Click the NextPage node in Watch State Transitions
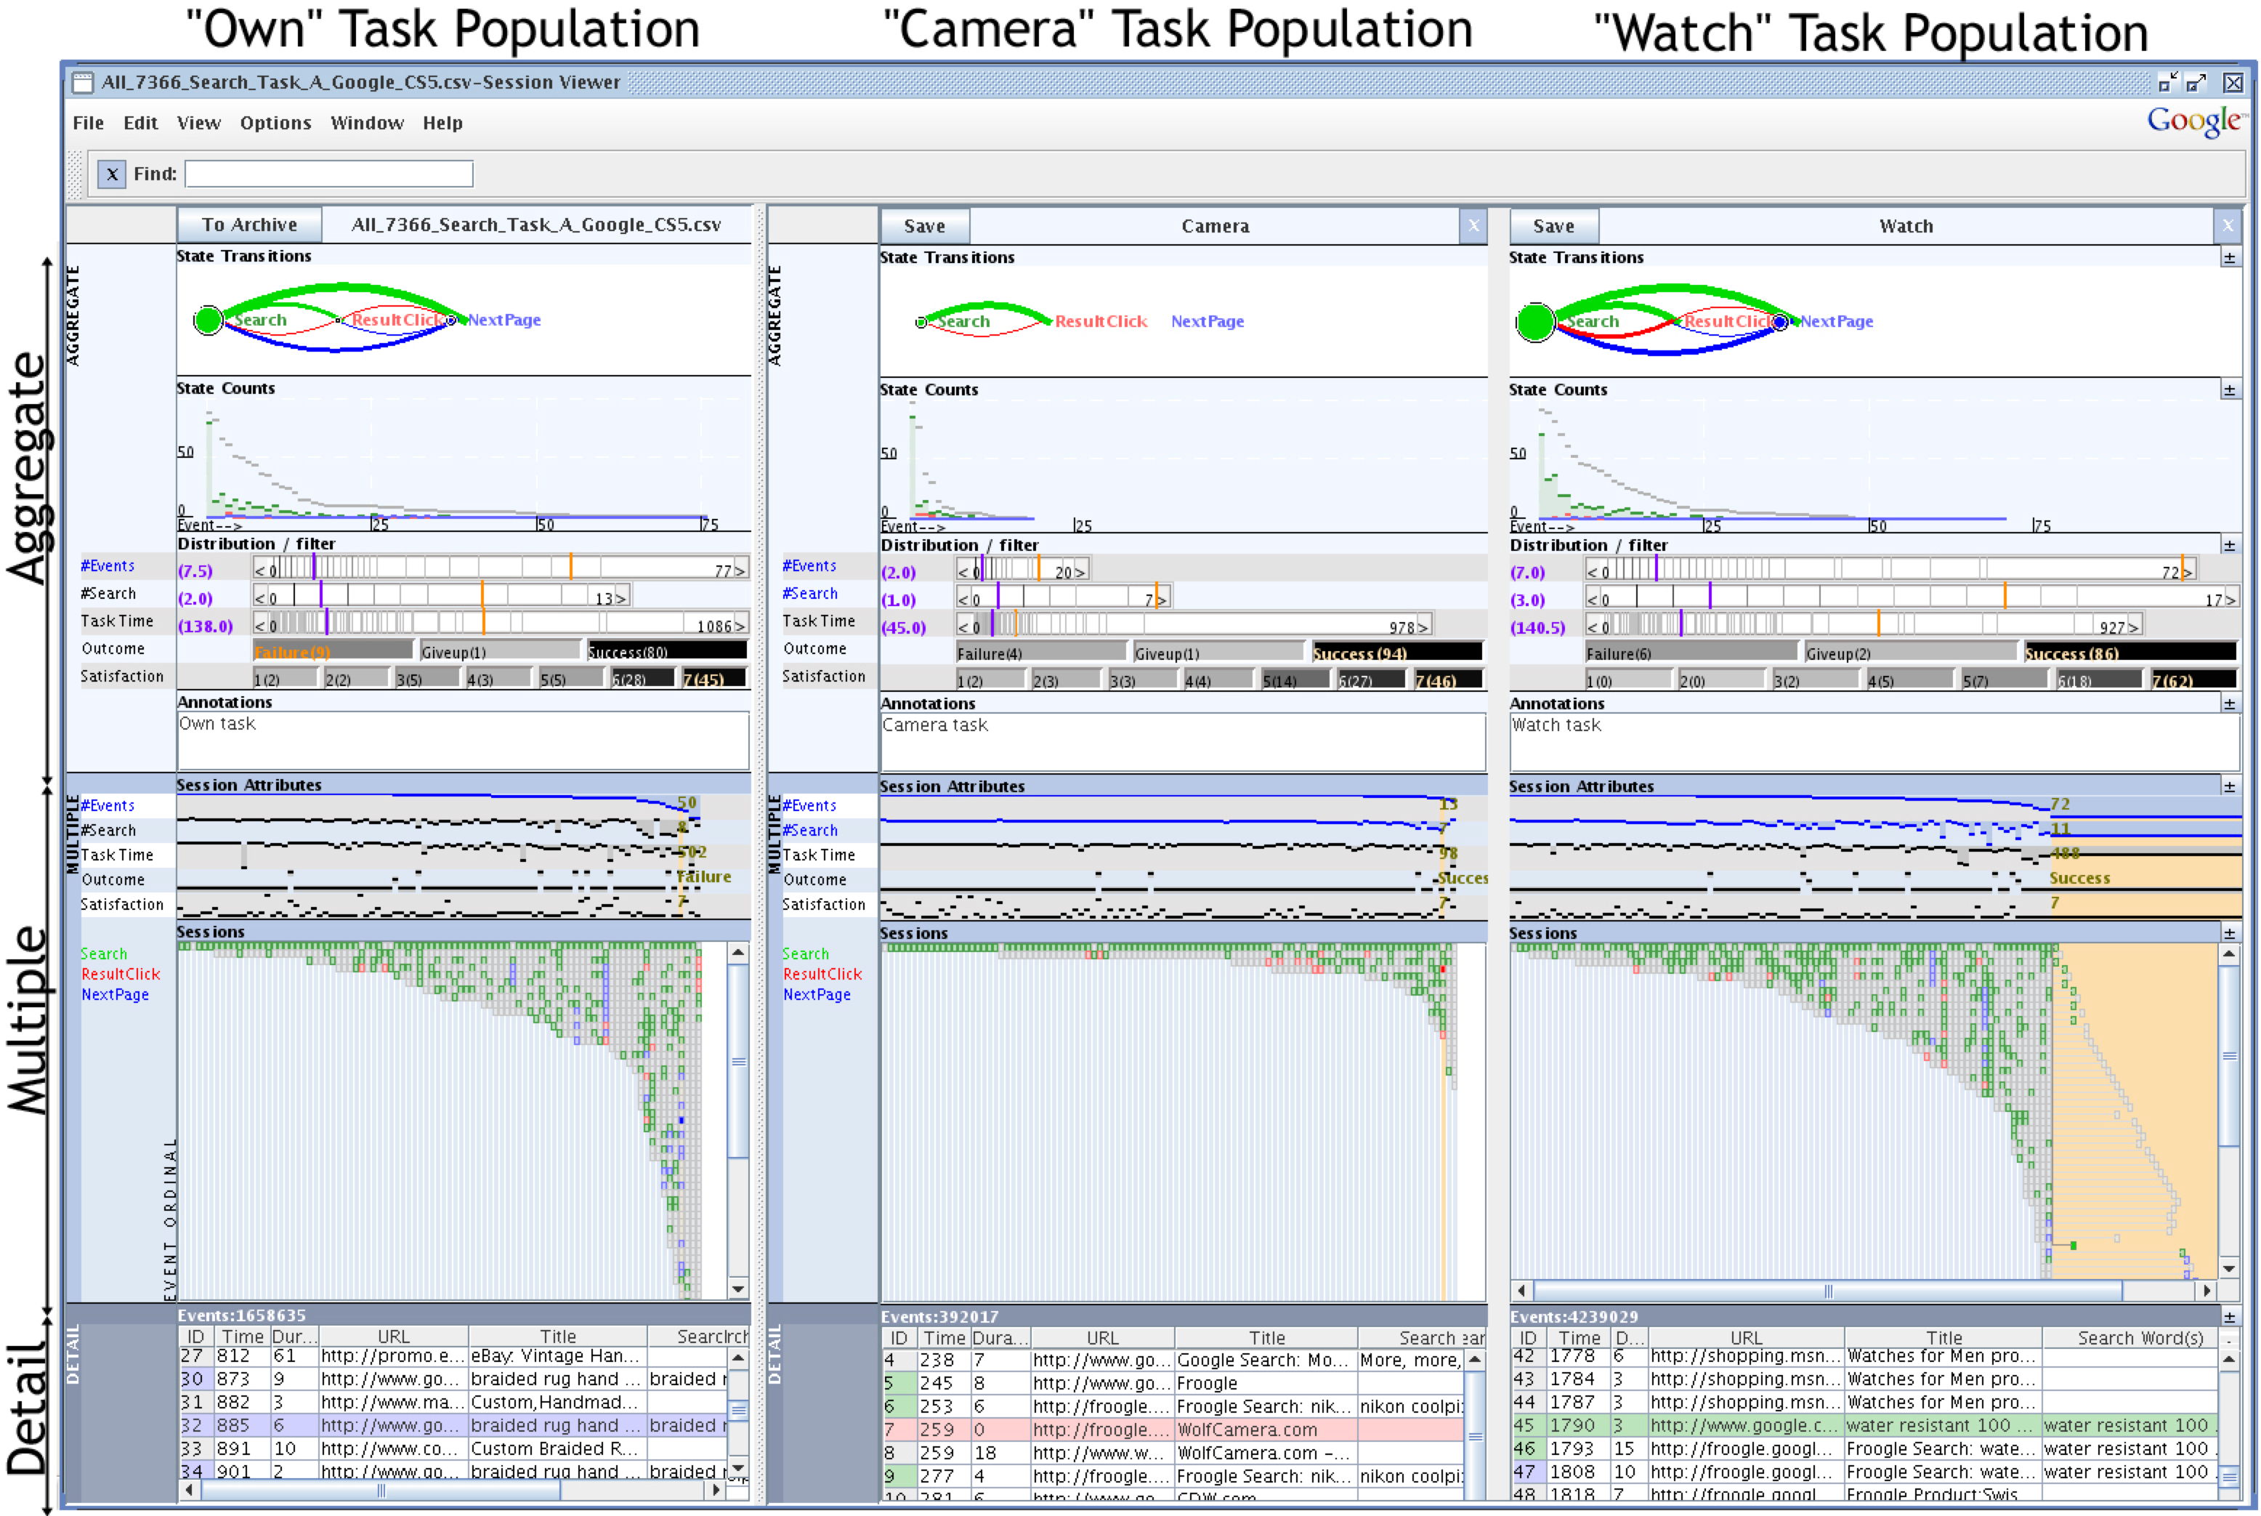 [x=1836, y=321]
